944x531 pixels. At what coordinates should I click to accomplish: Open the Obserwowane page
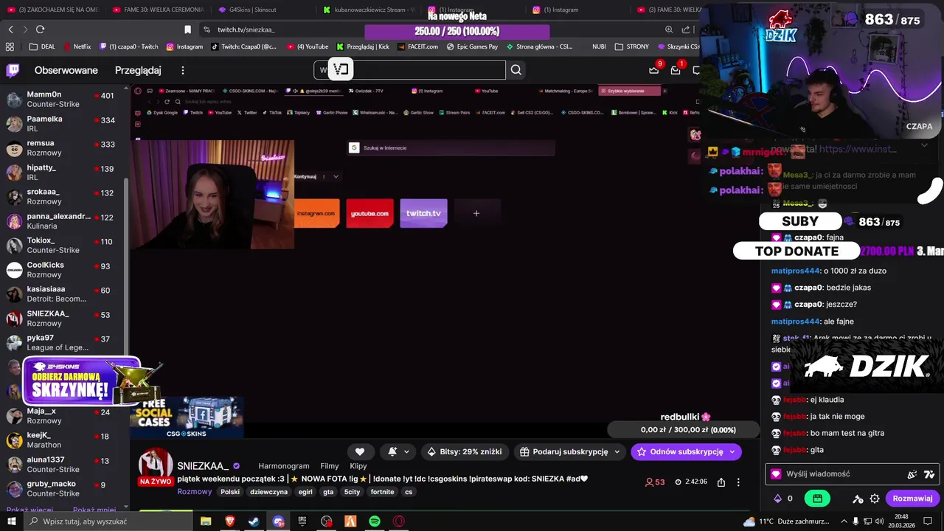pyautogui.click(x=66, y=70)
